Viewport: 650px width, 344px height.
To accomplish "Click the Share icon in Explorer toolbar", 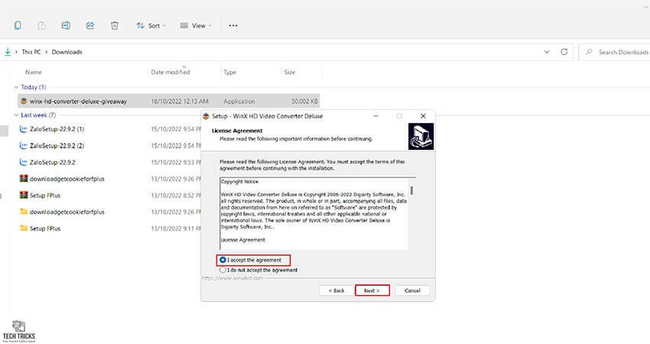I will pos(90,25).
